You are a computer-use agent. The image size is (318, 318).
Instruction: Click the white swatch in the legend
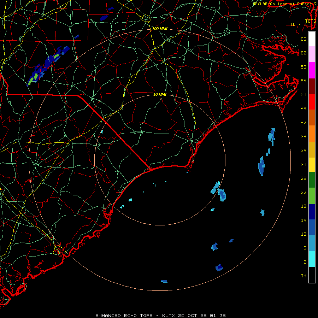pyautogui.click(x=312, y=39)
